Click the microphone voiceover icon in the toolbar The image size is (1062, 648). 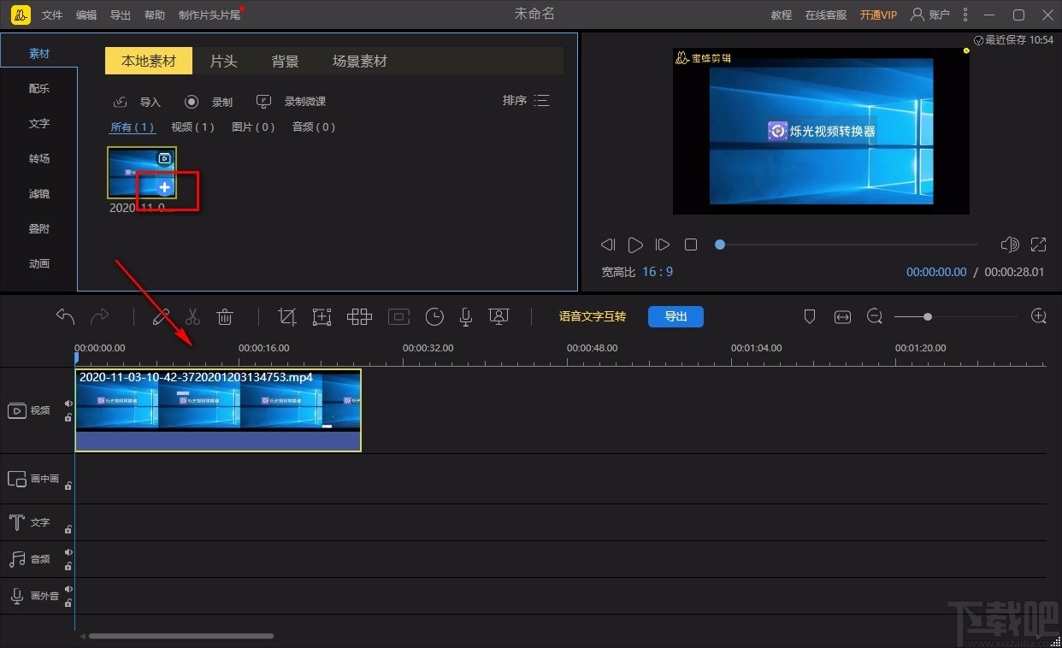(x=466, y=317)
